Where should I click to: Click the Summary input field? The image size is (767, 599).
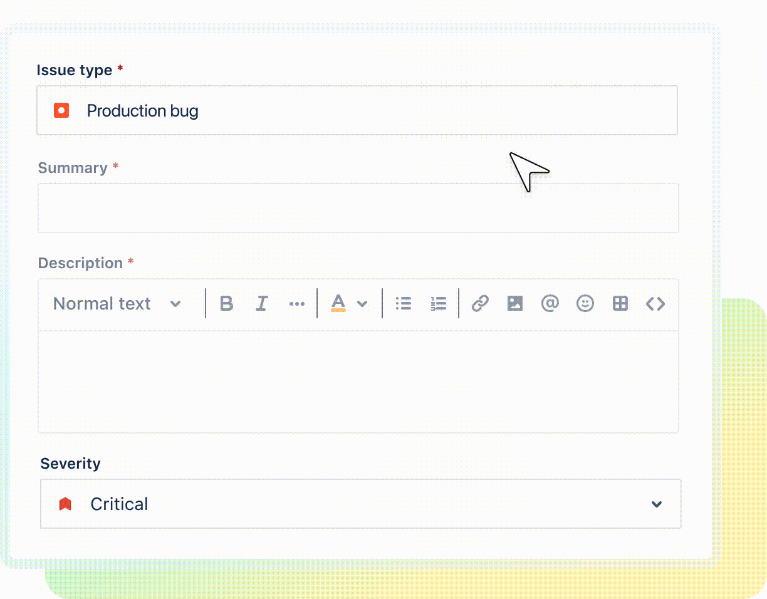358,208
